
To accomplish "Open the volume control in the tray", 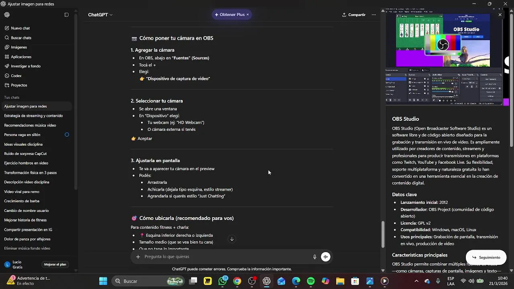I will [471, 281].
